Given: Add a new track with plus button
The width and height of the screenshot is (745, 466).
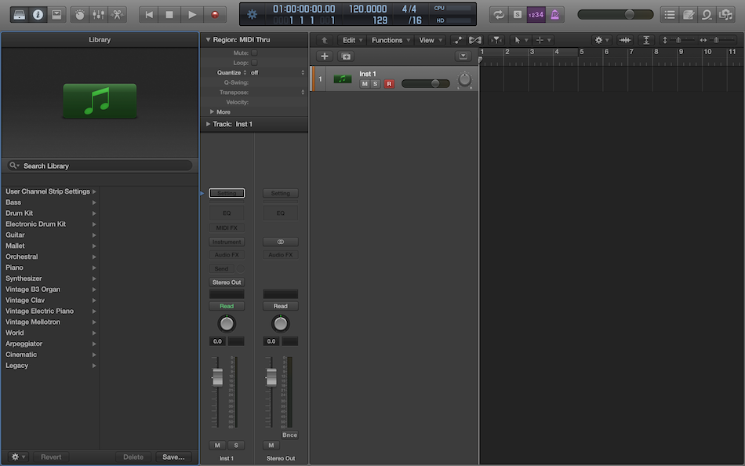Looking at the screenshot, I should [x=325, y=56].
